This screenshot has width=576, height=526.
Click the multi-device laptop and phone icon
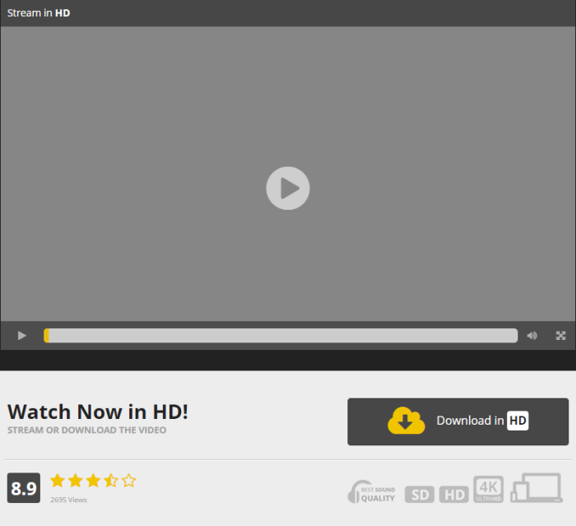click(x=537, y=488)
